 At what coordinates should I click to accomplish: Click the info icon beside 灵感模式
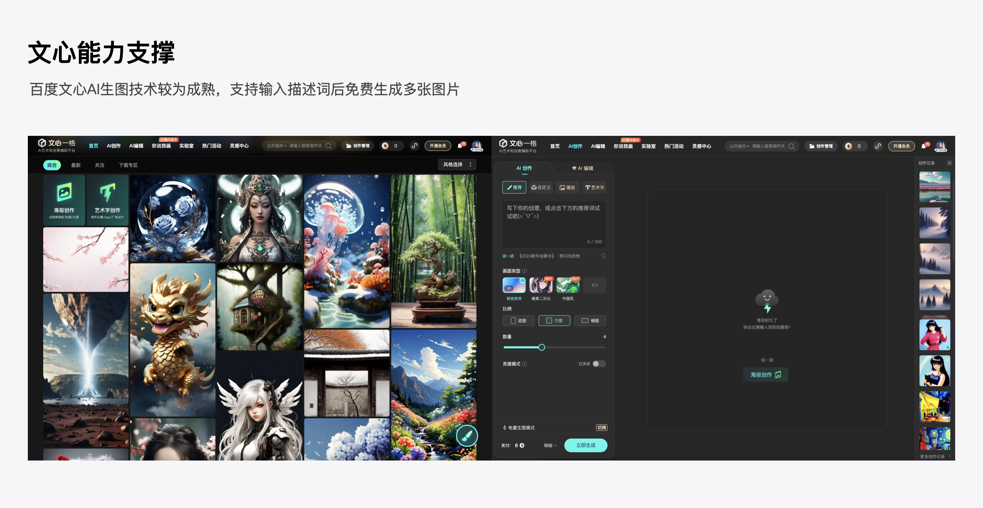coord(524,364)
